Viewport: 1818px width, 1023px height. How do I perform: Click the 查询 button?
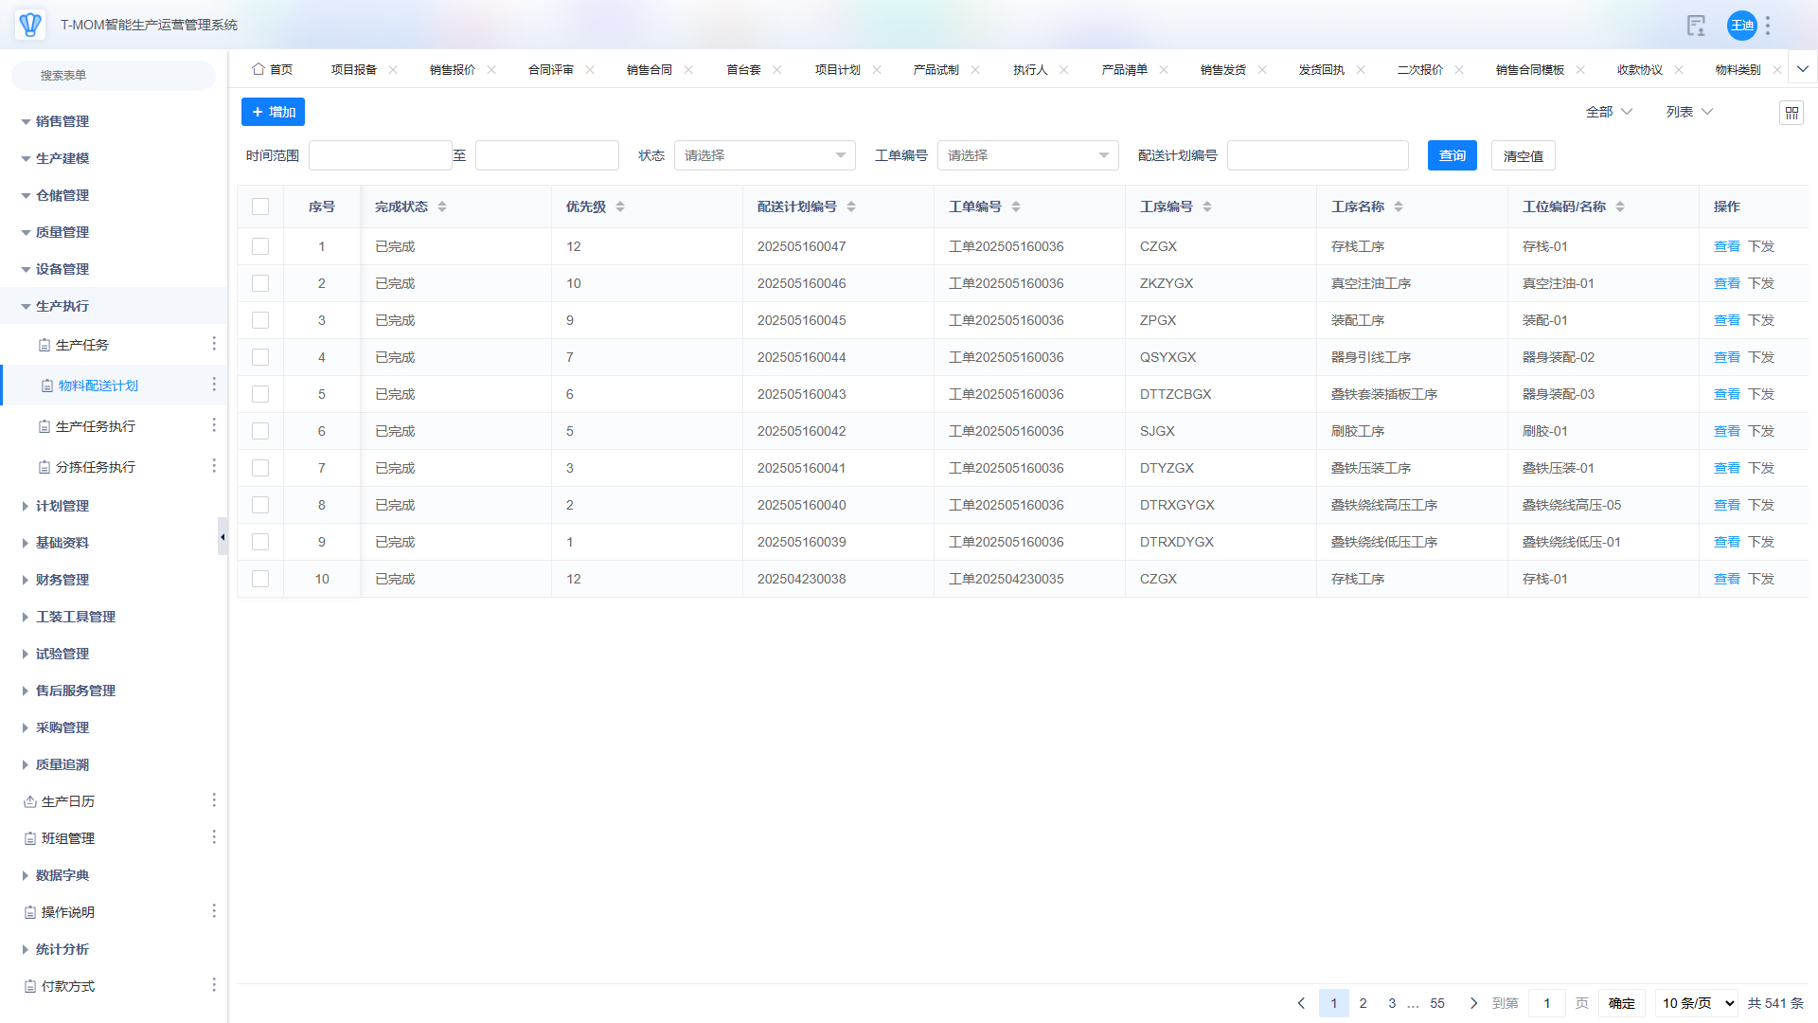tap(1452, 155)
